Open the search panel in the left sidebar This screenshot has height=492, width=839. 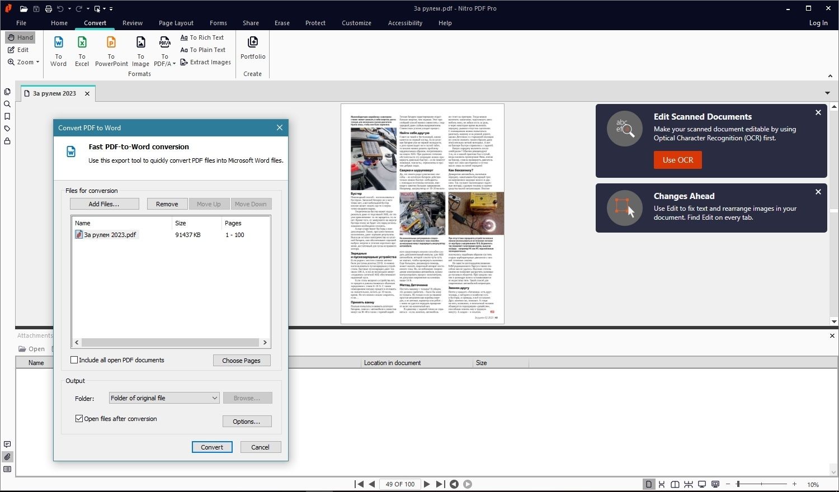click(7, 103)
